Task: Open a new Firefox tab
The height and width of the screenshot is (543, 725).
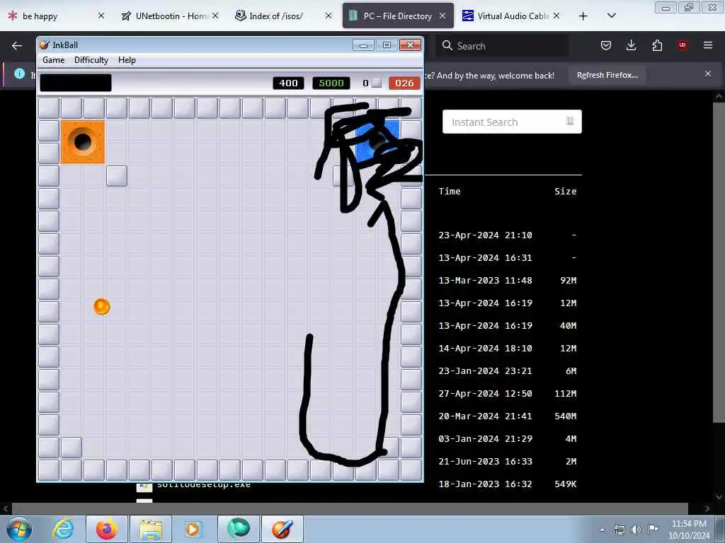Action: [583, 16]
